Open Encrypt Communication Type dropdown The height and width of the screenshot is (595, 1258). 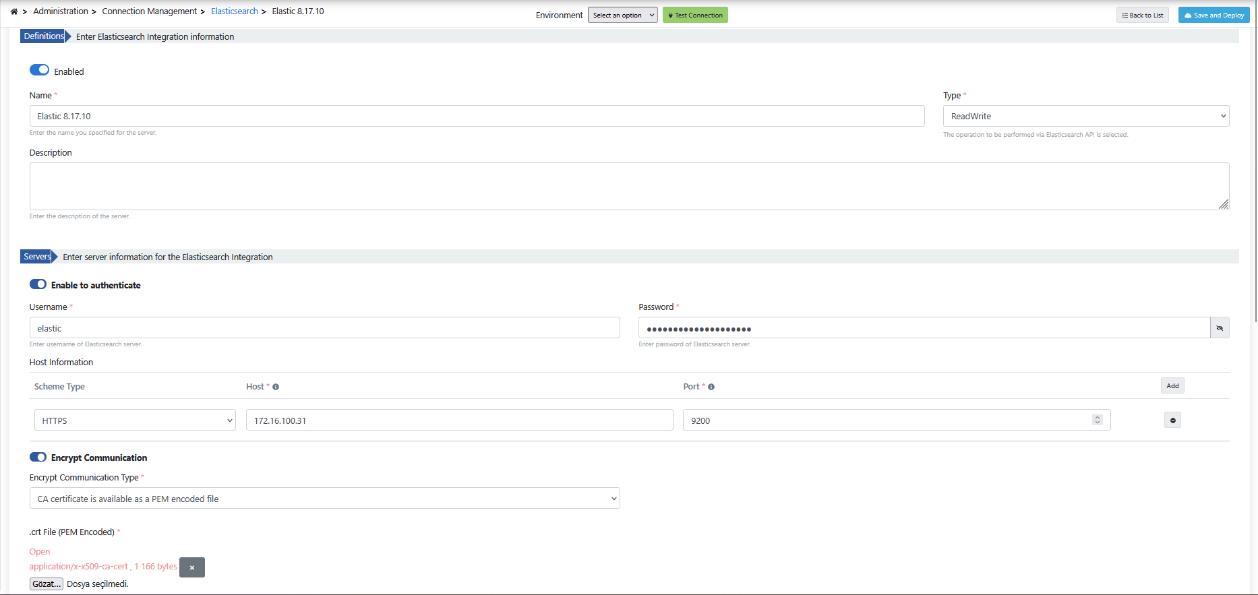324,499
